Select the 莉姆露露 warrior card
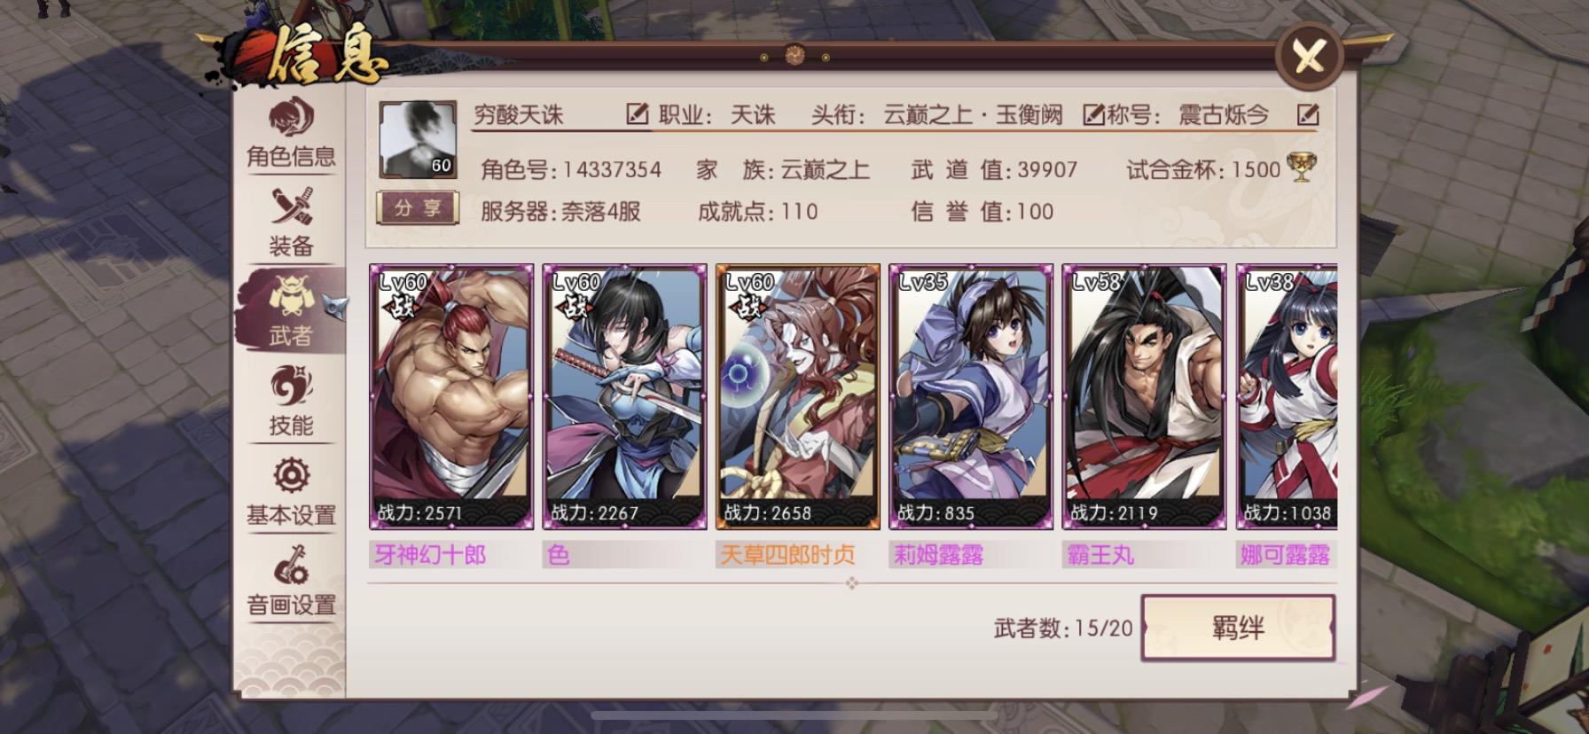The height and width of the screenshot is (734, 1589). point(971,397)
